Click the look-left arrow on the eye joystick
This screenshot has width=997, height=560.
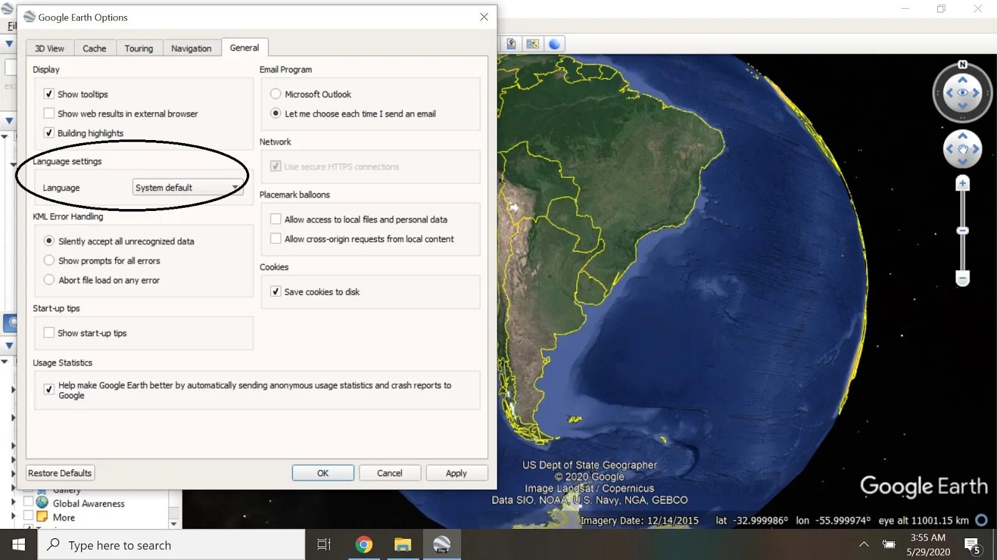950,93
